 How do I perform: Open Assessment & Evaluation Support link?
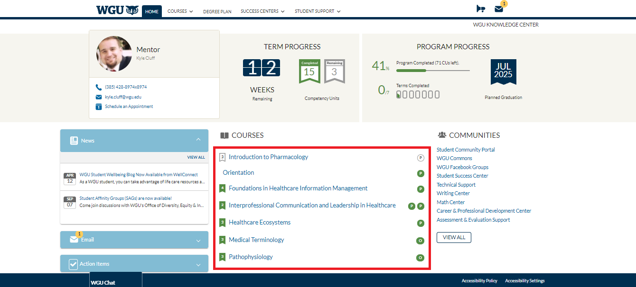click(x=473, y=220)
